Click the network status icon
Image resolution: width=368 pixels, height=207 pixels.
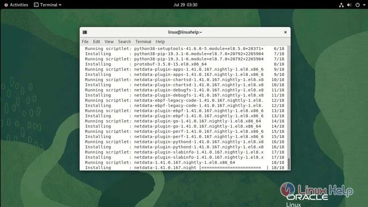pos(341,5)
